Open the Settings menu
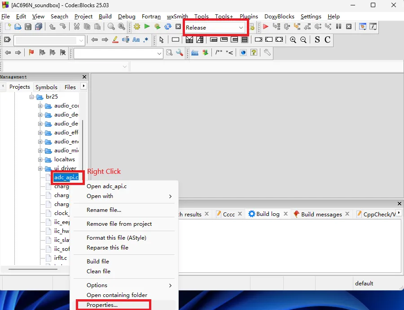 (311, 17)
